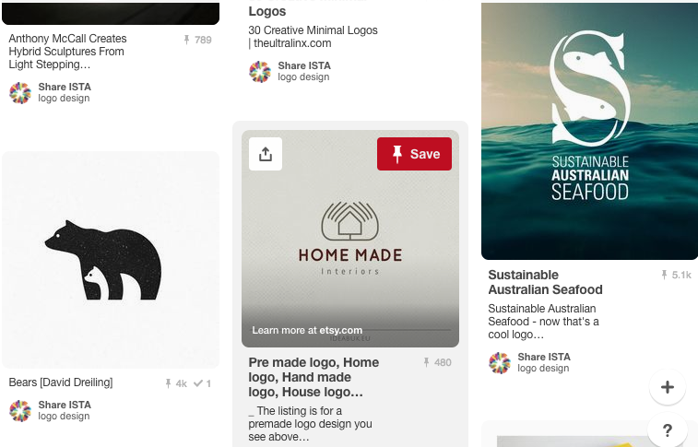Click the 480 pin count on Home logo

click(x=438, y=362)
